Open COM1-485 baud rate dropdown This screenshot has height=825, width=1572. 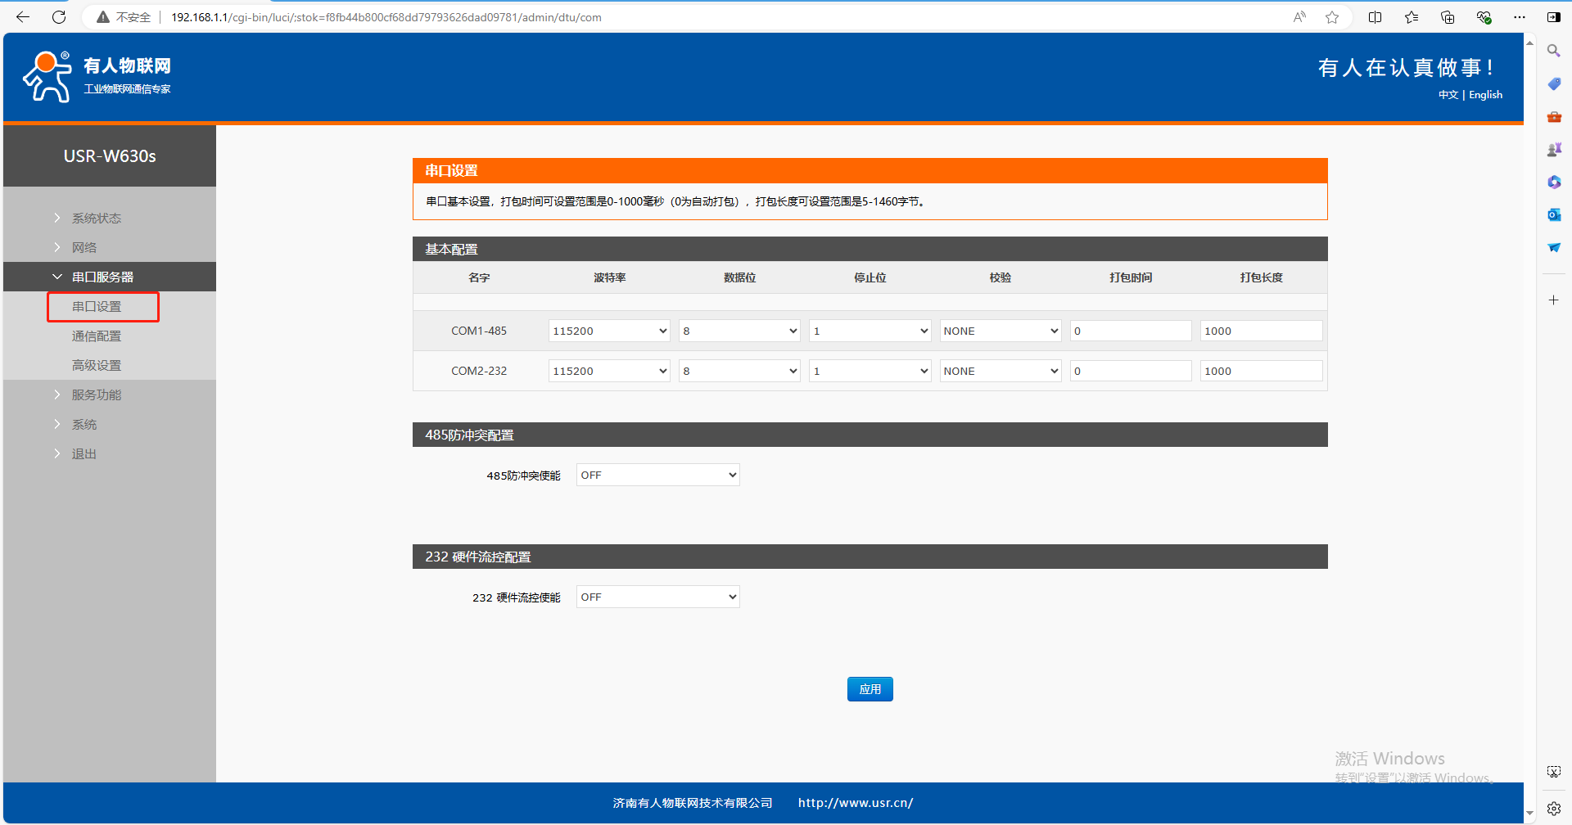coord(609,331)
